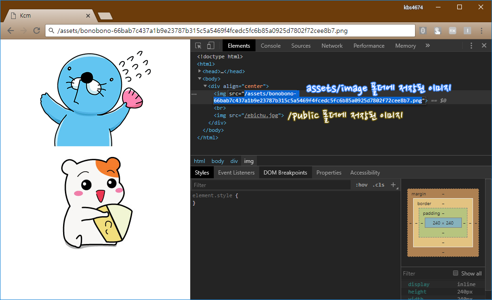Screen dimensions: 492x300
Task: Activate the inspect element picker tool
Action: [x=198, y=46]
